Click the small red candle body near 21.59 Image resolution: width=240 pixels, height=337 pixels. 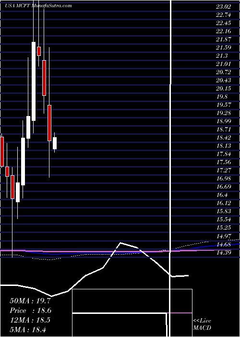pos(39,51)
